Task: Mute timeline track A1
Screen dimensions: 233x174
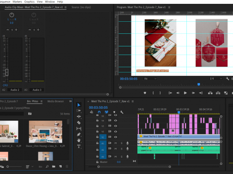Action: click(x=116, y=143)
